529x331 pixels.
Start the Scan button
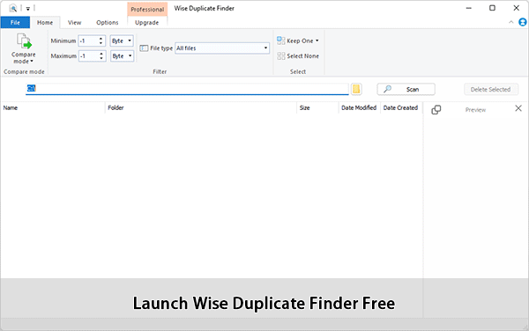[x=406, y=89]
